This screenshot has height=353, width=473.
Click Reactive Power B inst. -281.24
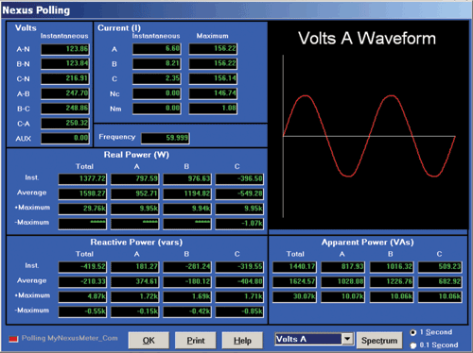click(x=187, y=267)
